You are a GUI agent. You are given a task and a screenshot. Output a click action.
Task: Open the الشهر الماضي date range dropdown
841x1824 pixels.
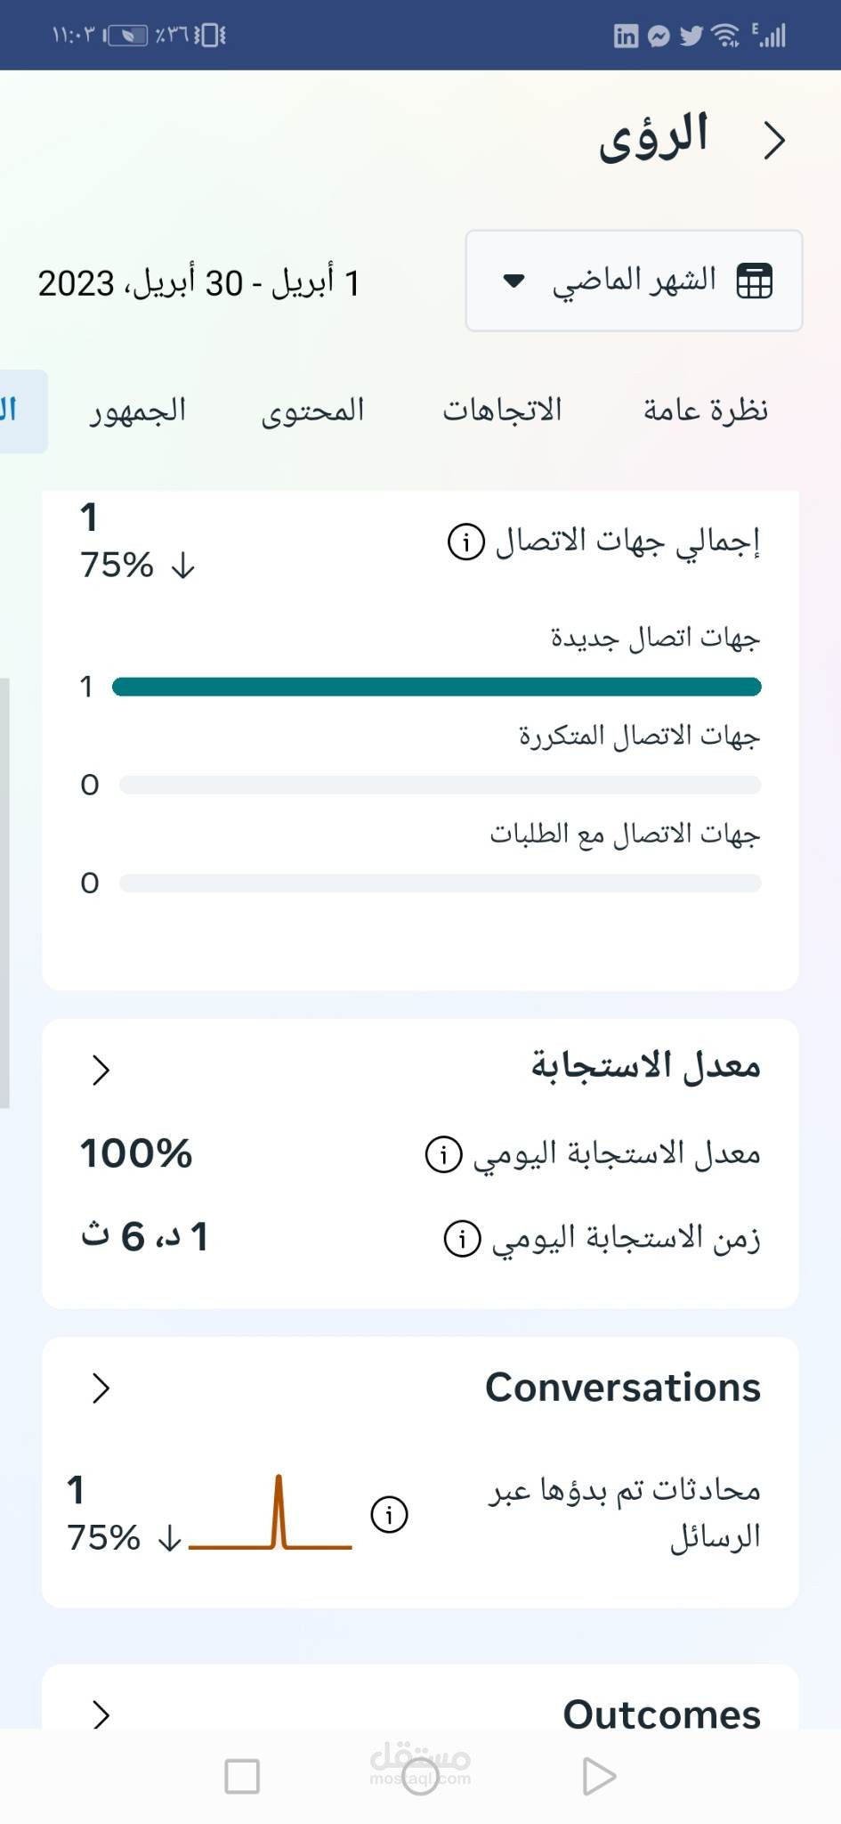[634, 281]
